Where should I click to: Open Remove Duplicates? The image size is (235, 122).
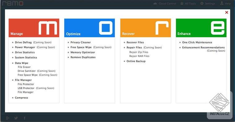pos(83,57)
